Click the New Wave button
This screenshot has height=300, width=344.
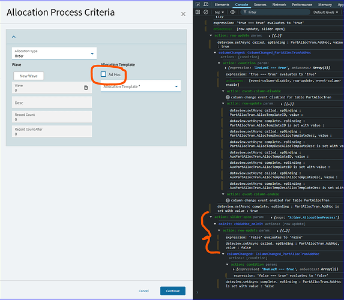coord(29,76)
